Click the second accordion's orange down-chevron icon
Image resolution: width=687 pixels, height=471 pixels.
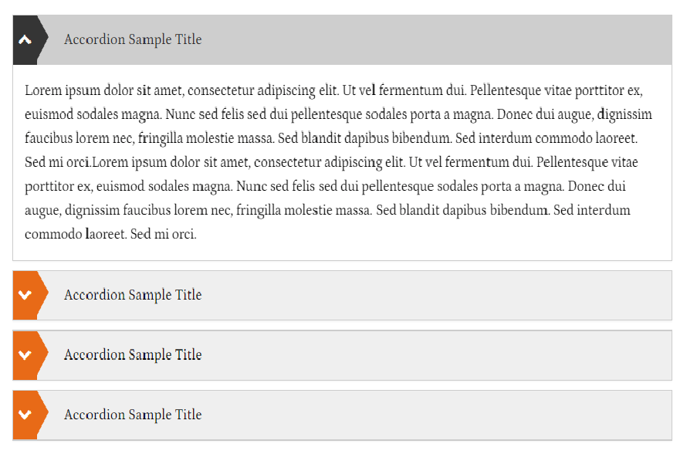click(25, 295)
